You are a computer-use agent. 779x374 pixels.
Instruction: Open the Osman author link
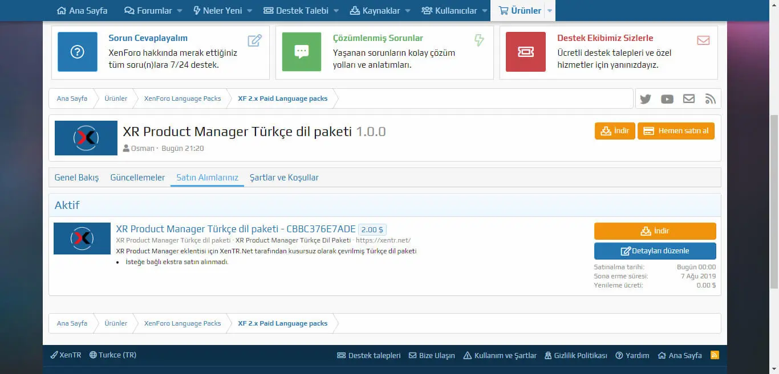(x=143, y=149)
